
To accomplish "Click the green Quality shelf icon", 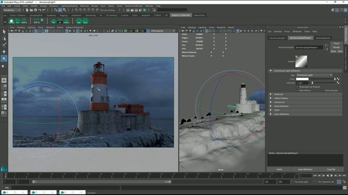I will tap(24, 21).
